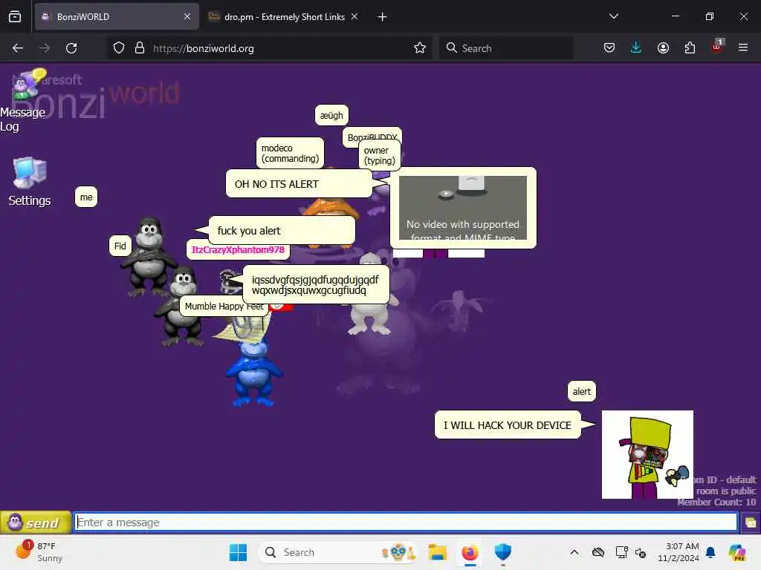Viewport: 761px width, 570px height.
Task: Go back to previous page
Action: [18, 48]
